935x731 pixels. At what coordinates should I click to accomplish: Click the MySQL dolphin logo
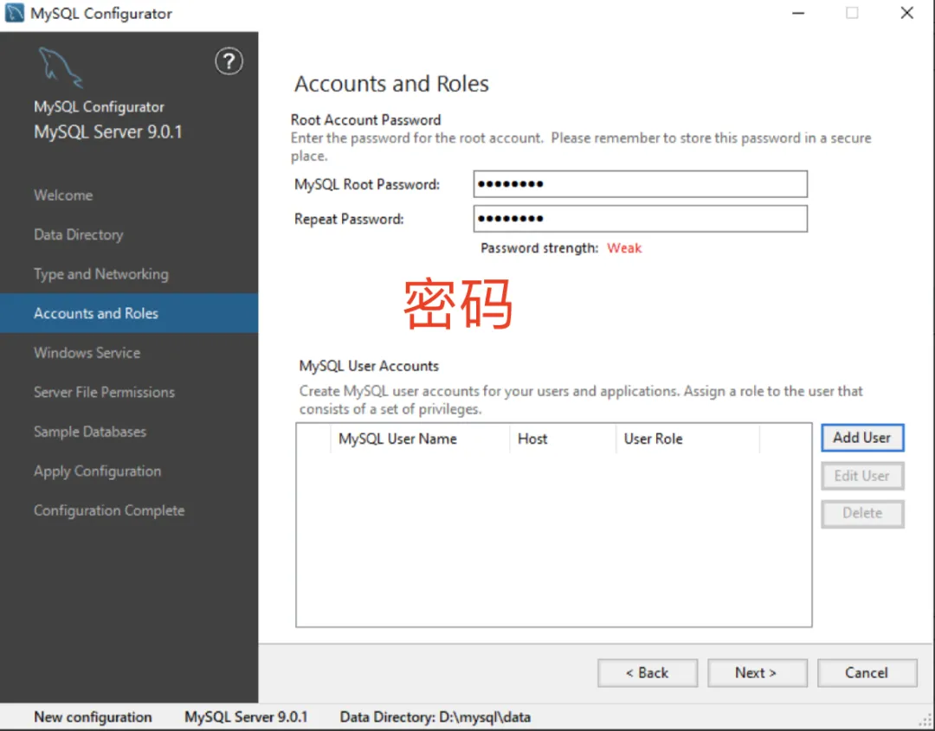61,67
